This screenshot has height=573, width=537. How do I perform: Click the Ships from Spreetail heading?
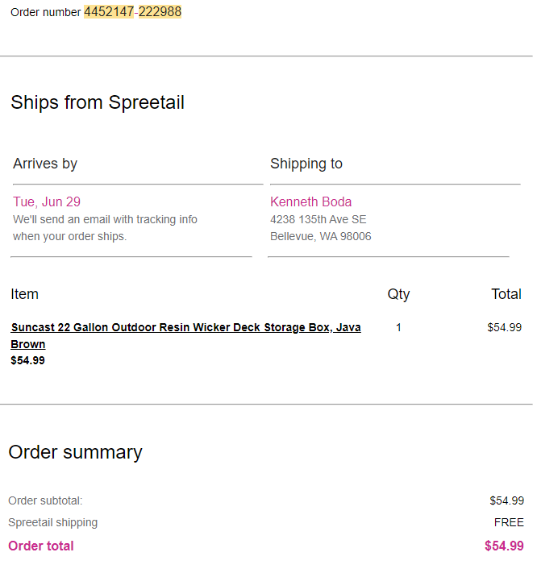[x=98, y=102]
